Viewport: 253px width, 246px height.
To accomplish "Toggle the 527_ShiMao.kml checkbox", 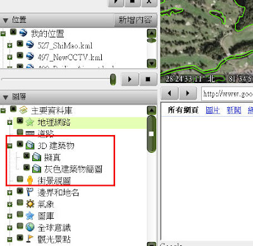I will pos(20,44).
